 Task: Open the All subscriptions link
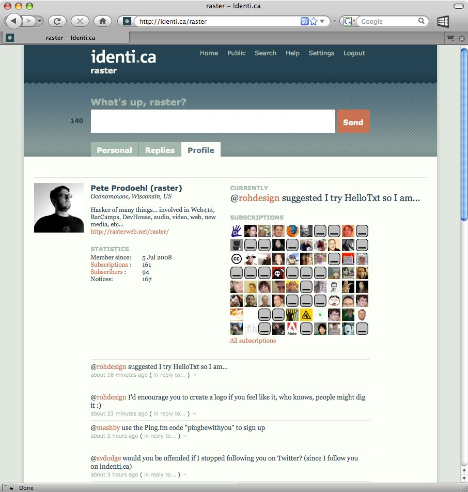(x=253, y=341)
